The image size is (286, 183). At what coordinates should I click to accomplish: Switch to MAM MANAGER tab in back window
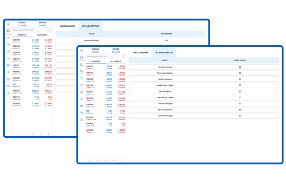coord(67,26)
